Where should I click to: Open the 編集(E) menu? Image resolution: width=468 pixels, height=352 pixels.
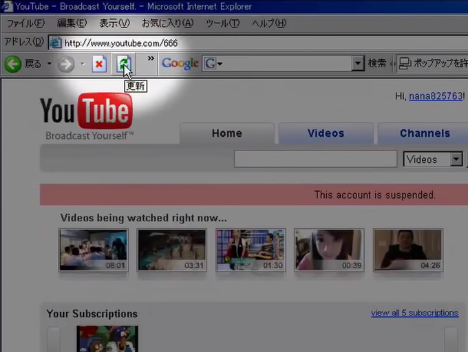point(72,23)
